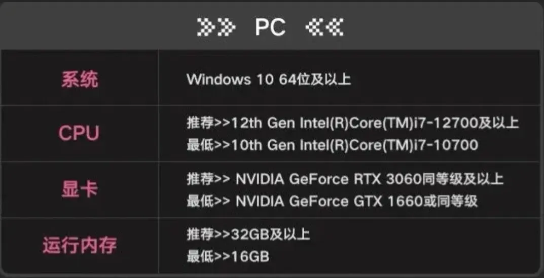Viewport: 544px width, 278px height.
Task: Click the 运行内存 row label
Action: coord(80,246)
